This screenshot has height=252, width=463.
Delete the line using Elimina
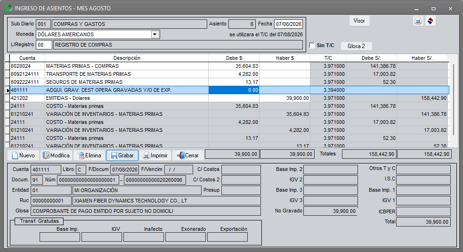click(89, 155)
